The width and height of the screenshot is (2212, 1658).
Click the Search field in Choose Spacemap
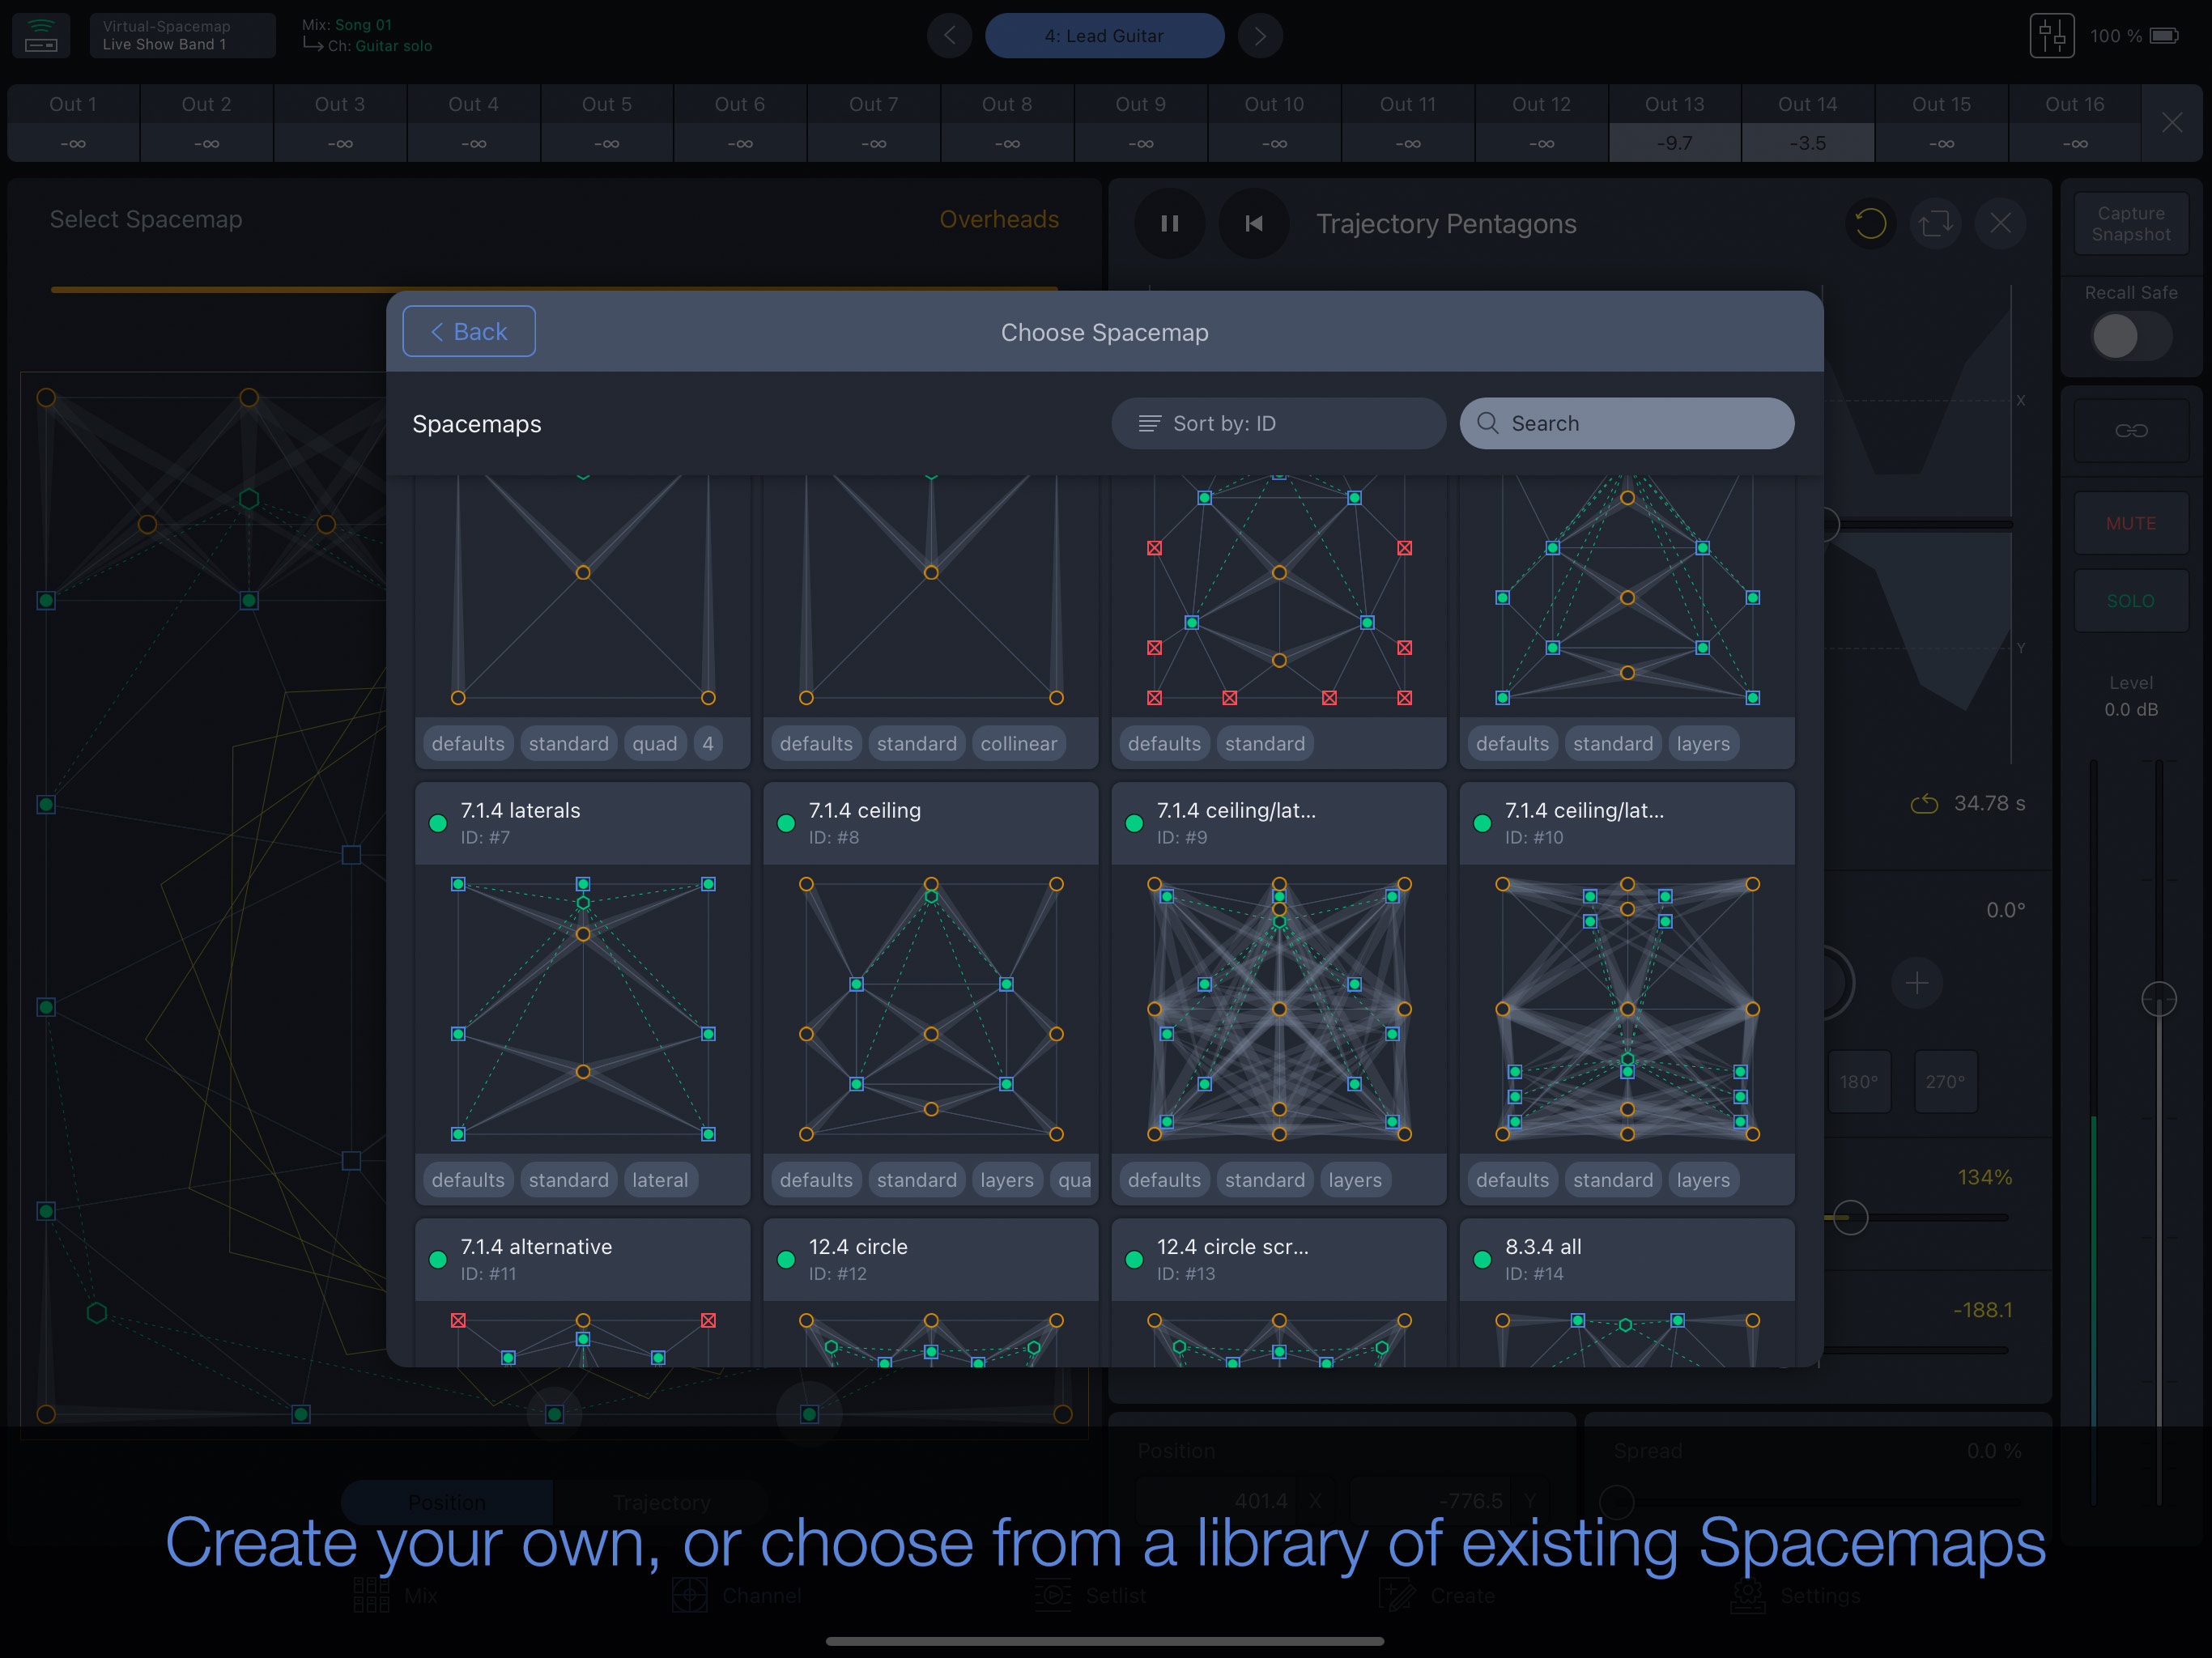pos(1626,423)
